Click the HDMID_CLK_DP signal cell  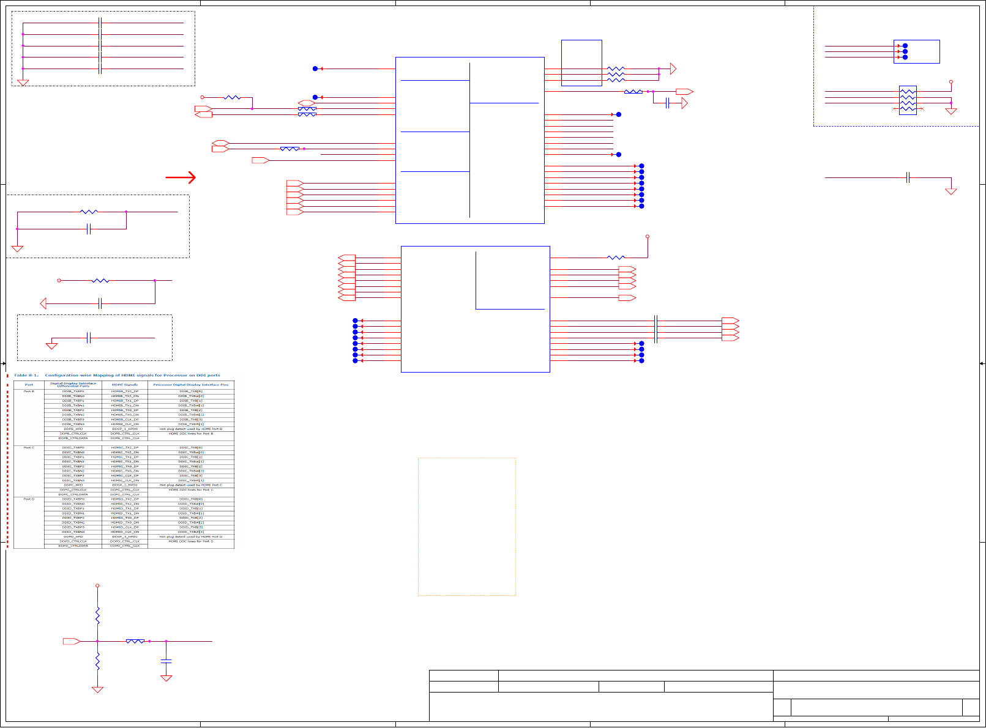125,527
